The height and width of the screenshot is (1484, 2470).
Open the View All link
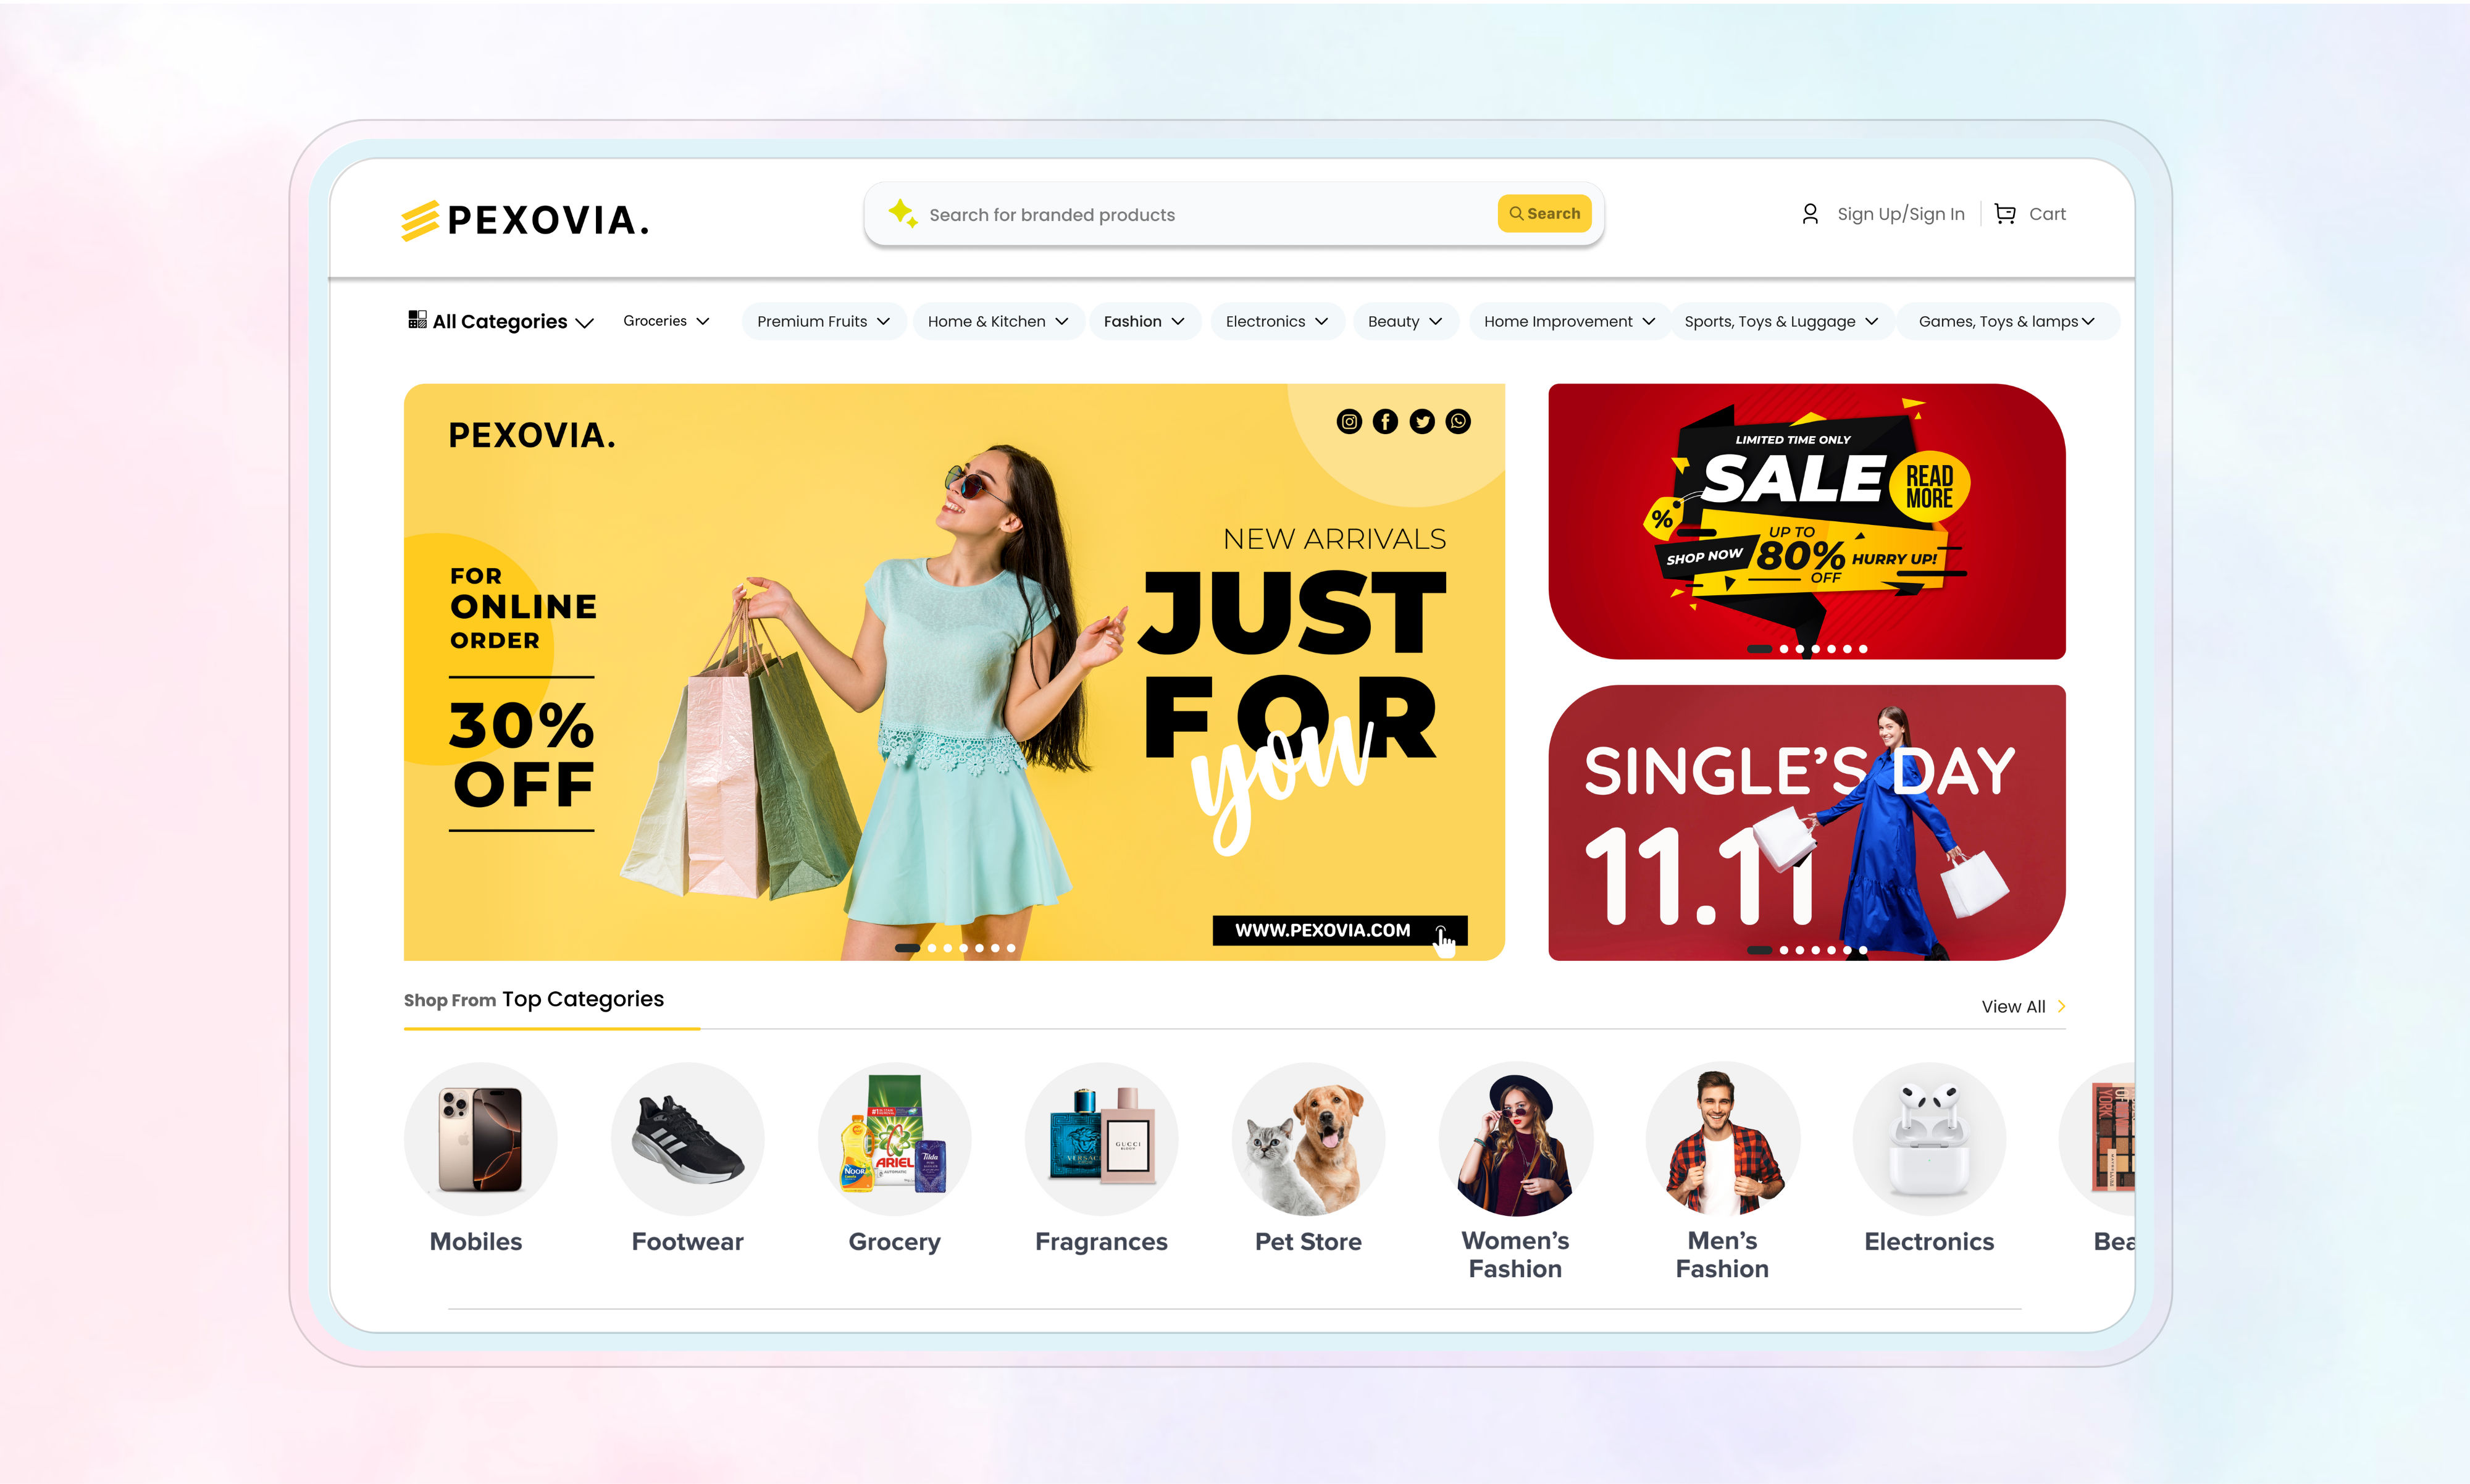click(x=2023, y=1007)
